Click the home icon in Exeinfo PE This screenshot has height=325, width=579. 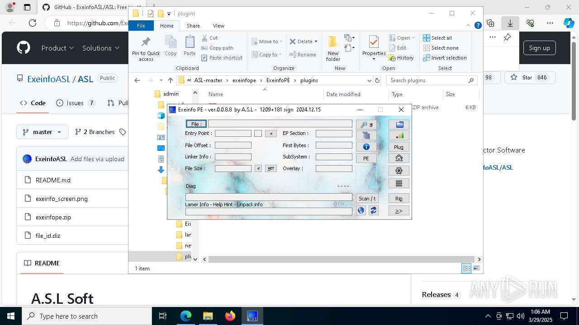pos(399,158)
